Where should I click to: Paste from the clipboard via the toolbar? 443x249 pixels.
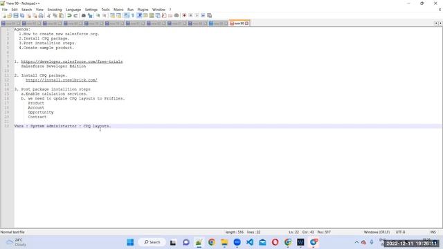pyautogui.click(x=61, y=15)
